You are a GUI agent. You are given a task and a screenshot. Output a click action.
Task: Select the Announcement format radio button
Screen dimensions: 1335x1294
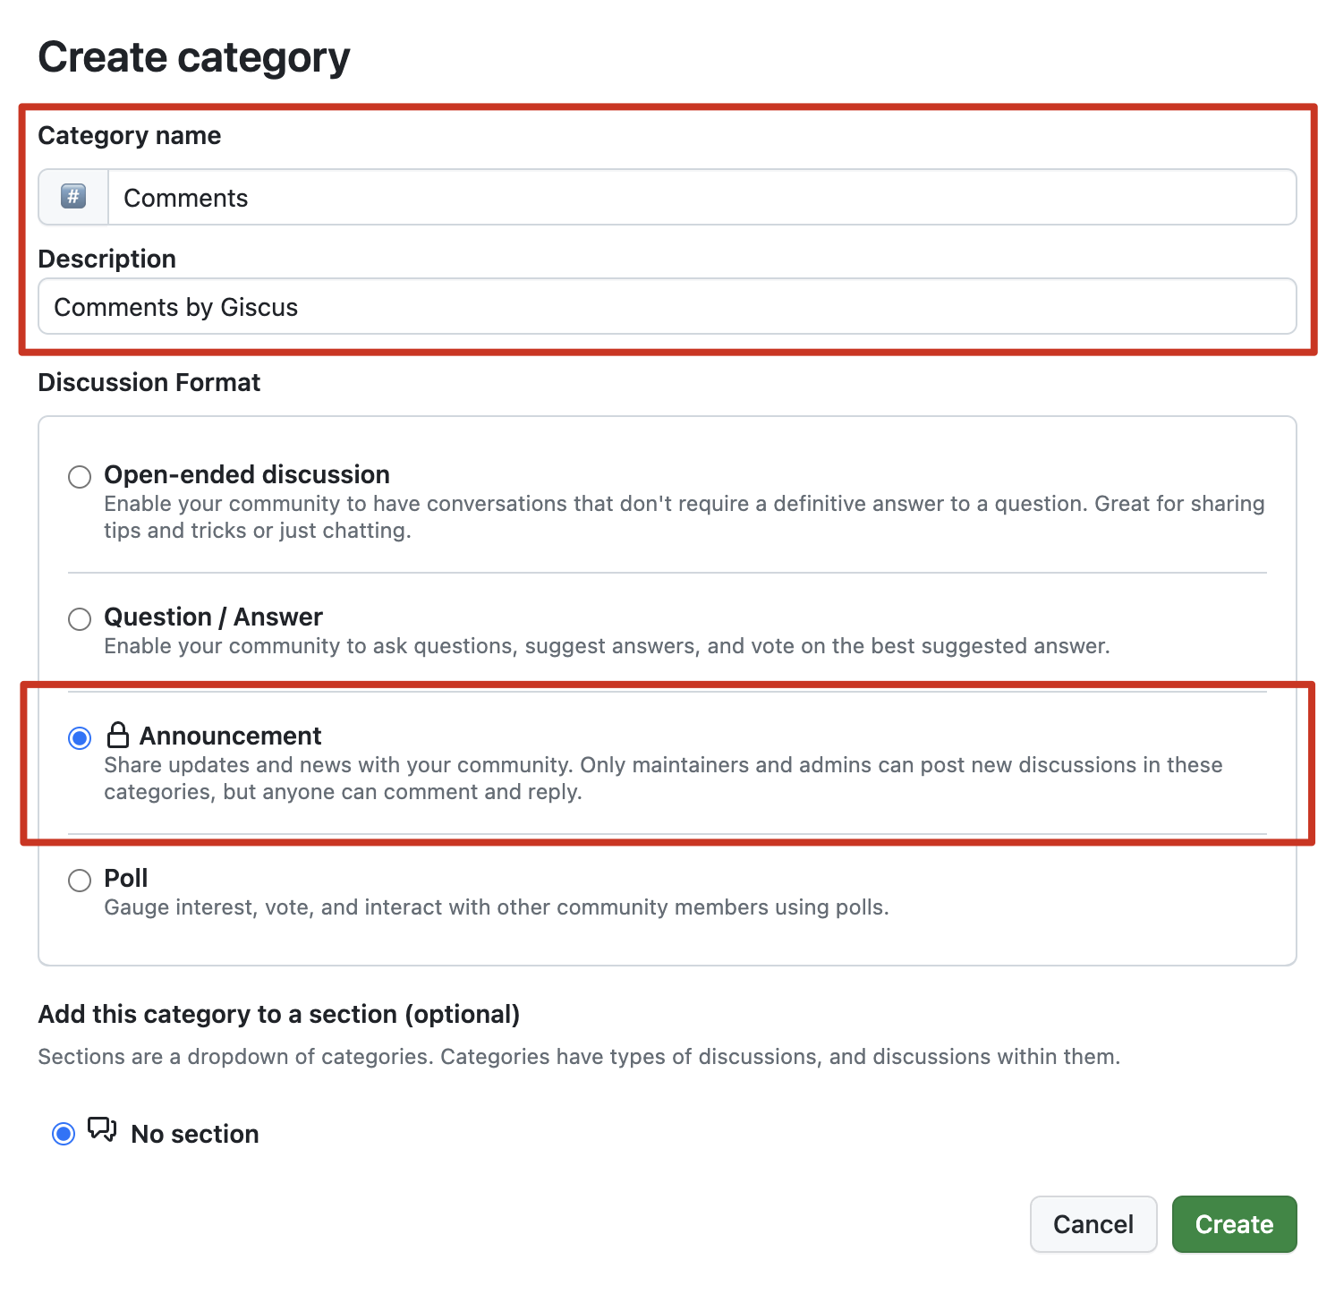pos(80,738)
